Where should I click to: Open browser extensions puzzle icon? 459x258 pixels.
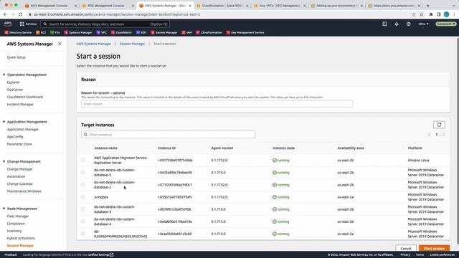pos(431,14)
